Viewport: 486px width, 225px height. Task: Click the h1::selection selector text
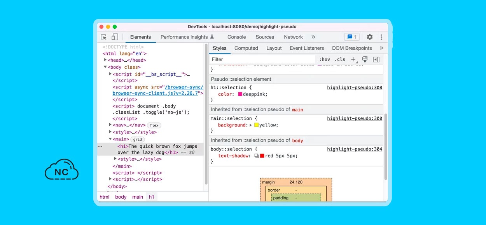229,88
